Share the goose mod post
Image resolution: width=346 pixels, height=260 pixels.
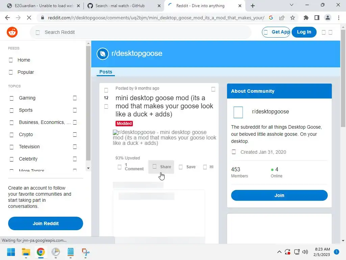[161, 167]
